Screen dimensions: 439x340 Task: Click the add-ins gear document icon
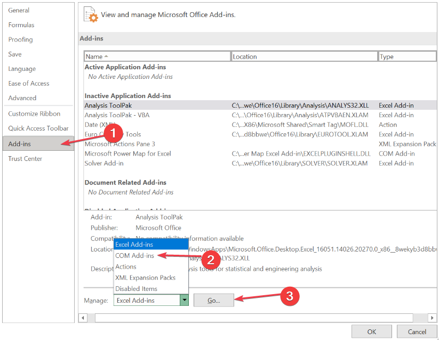pyautogui.click(x=91, y=14)
